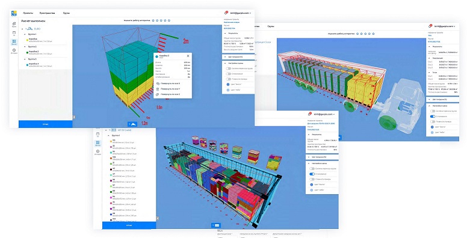467x238 pixels.
Task: Click the blue Отчет button under the container cargo list
Action: tap(129, 225)
